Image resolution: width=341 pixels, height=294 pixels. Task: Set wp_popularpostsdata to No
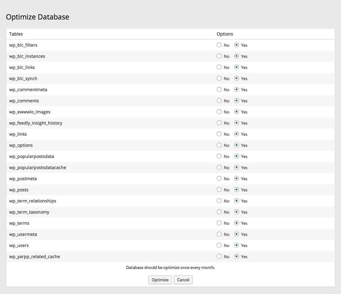(219, 156)
